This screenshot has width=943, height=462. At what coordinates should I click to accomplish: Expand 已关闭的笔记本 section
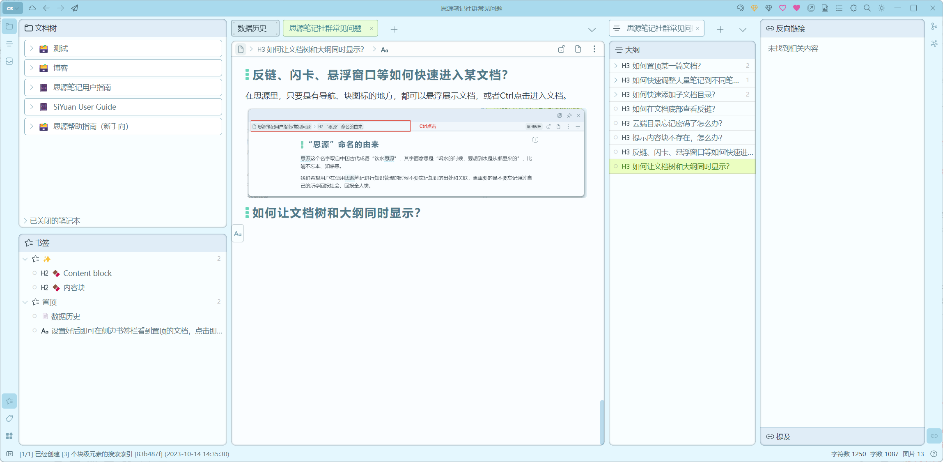(x=25, y=221)
